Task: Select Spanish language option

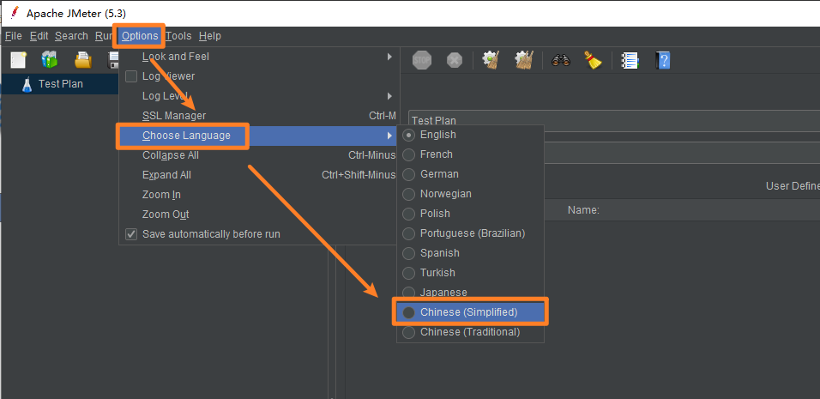Action: click(x=471, y=253)
